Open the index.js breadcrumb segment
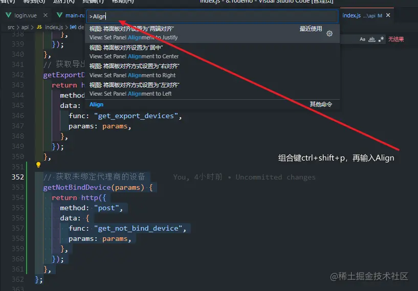Viewport: 418px width, 291px height. [54, 27]
